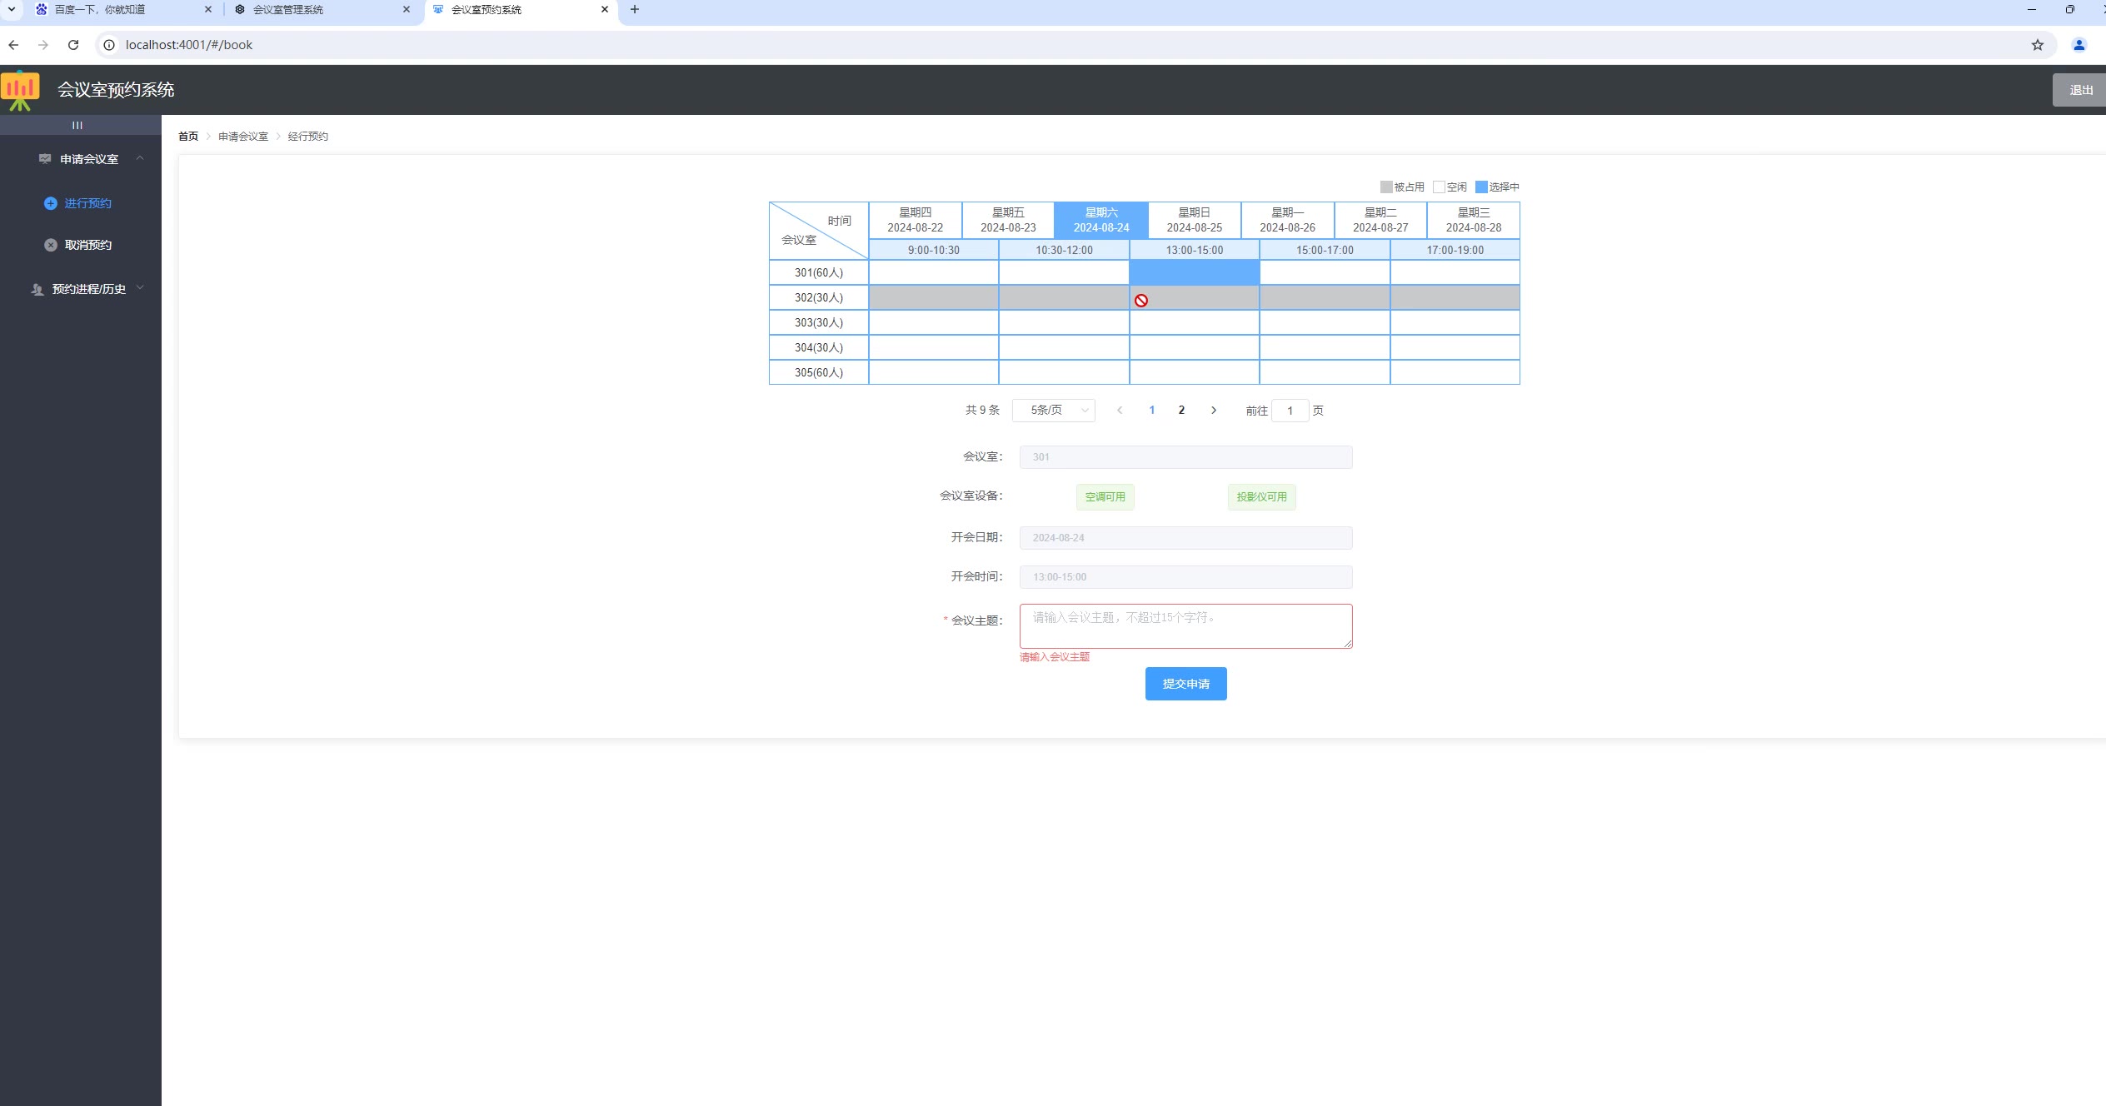
Task: Toggle room 303 slot at 10:30-12:00
Action: [1064, 322]
